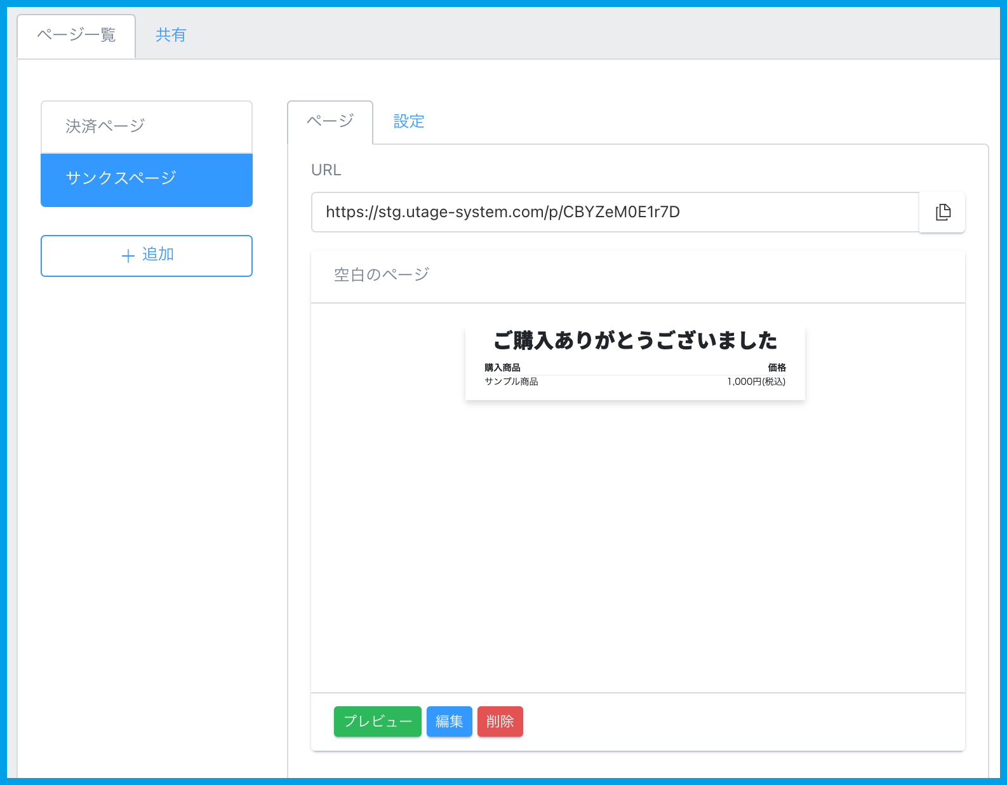Click the ご購入ありがとうございました preview heading
The height and width of the screenshot is (785, 1007).
[x=635, y=340]
